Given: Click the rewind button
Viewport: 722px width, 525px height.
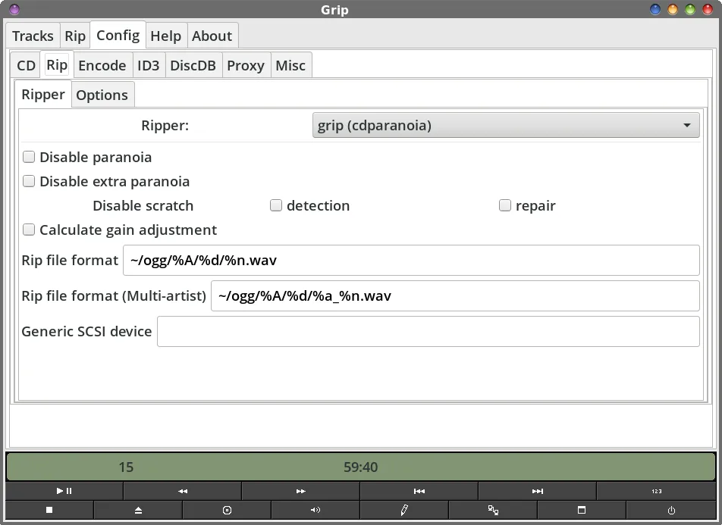Looking at the screenshot, I should (x=182, y=491).
